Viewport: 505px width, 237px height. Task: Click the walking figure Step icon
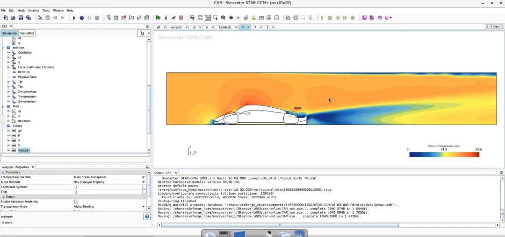pos(166,18)
